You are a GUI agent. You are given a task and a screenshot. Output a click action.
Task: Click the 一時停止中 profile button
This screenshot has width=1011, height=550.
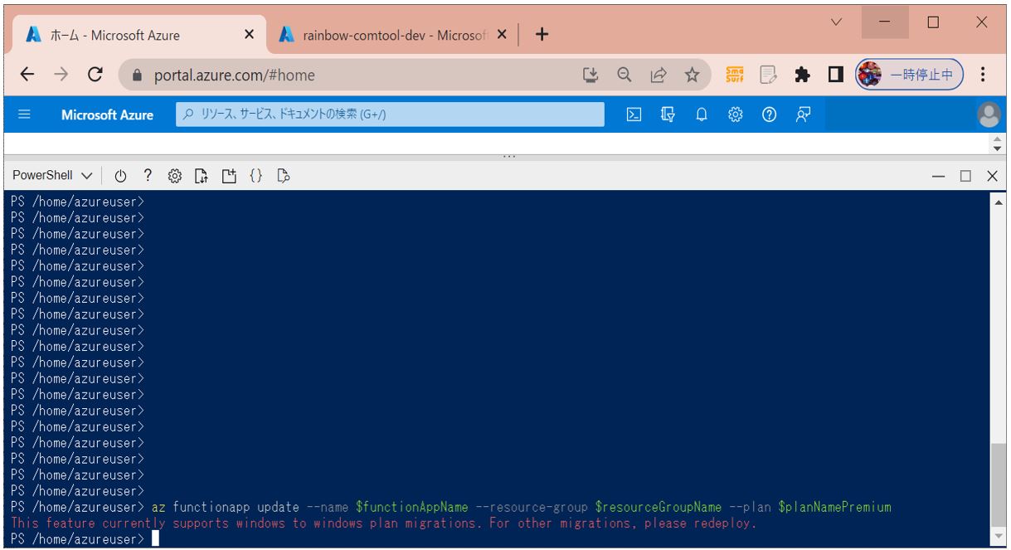tap(909, 75)
